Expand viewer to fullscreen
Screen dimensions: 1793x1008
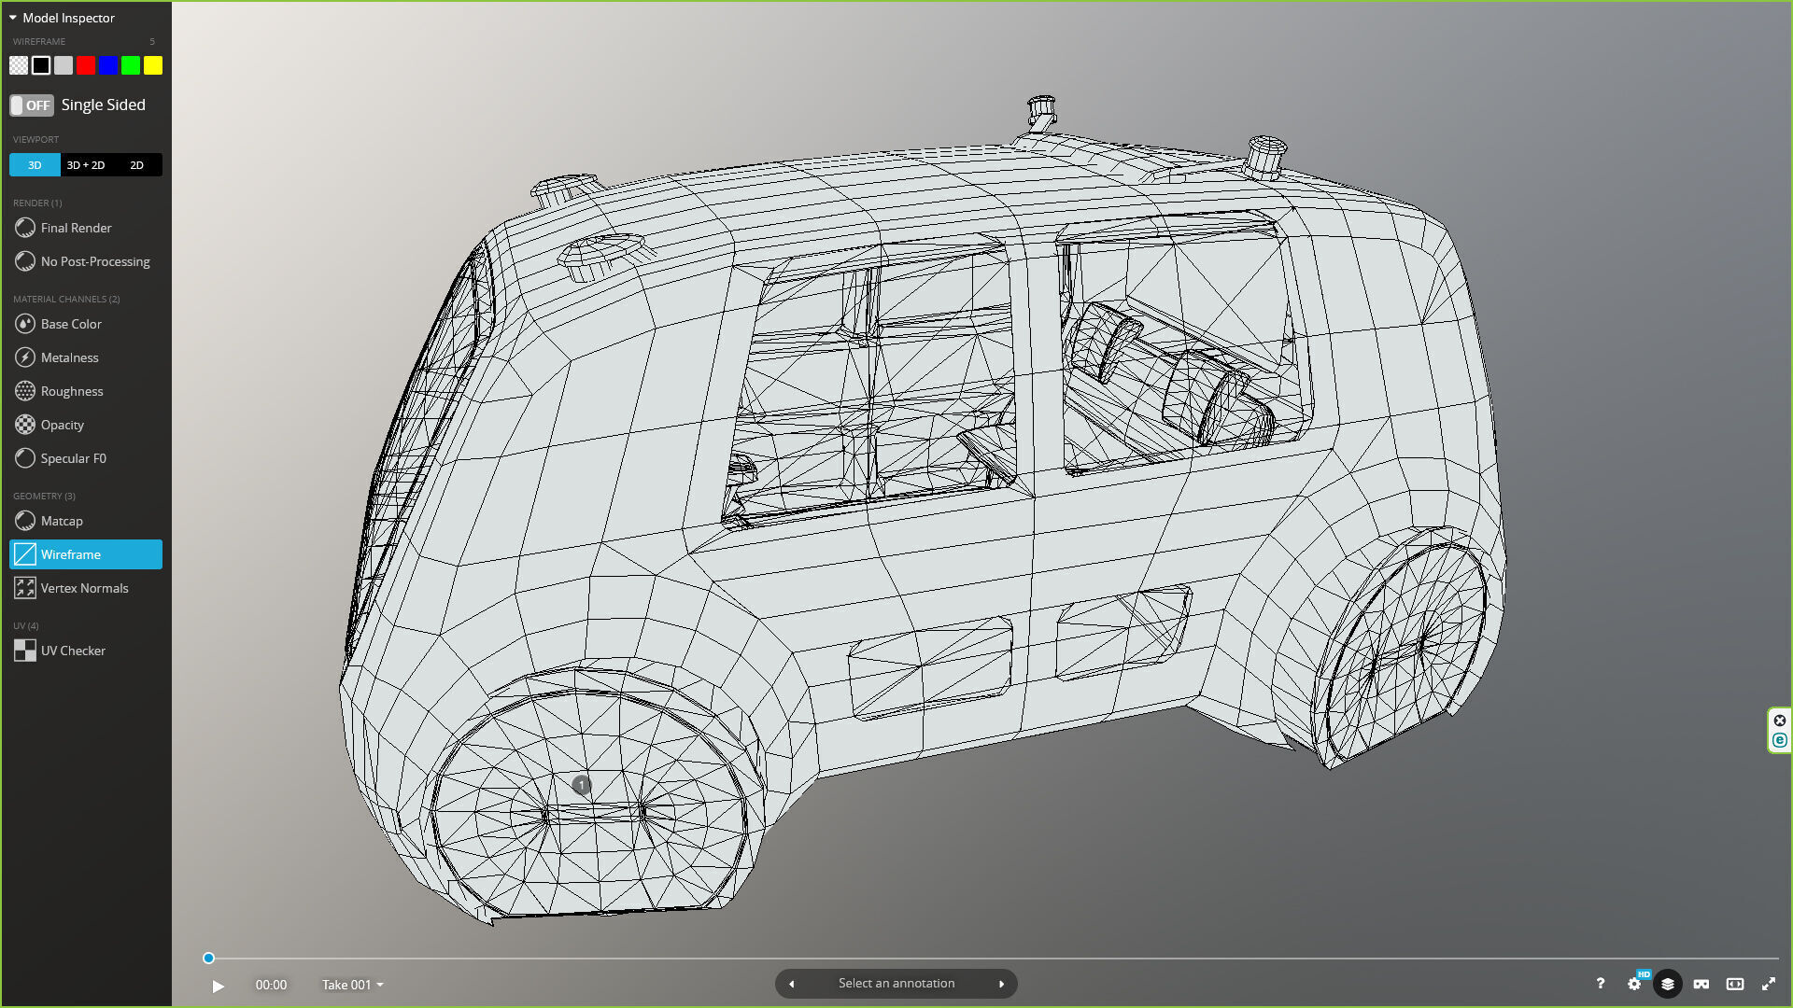click(1769, 984)
